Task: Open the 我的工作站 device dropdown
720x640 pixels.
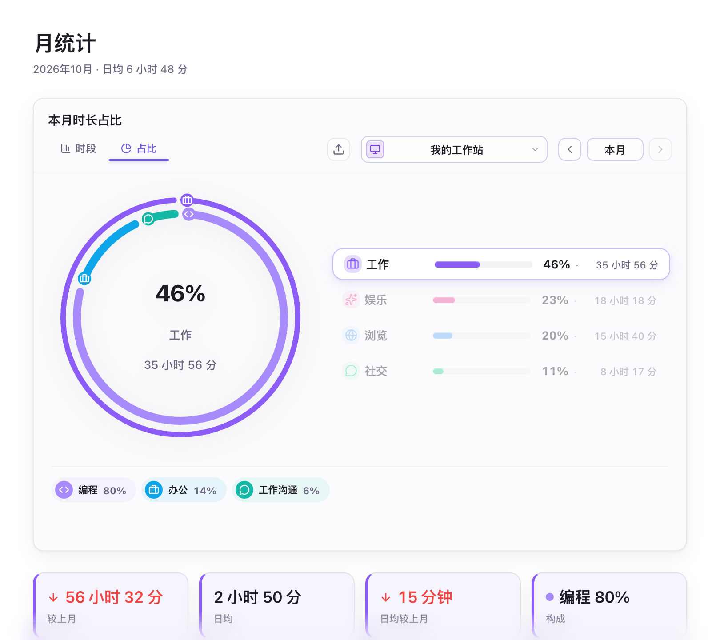Action: click(454, 149)
